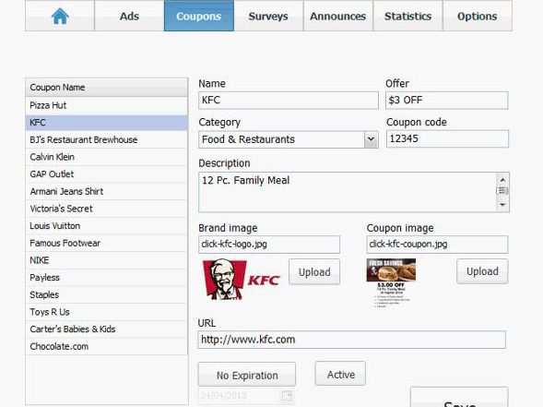Open the expiration date calendar icon

[287, 396]
